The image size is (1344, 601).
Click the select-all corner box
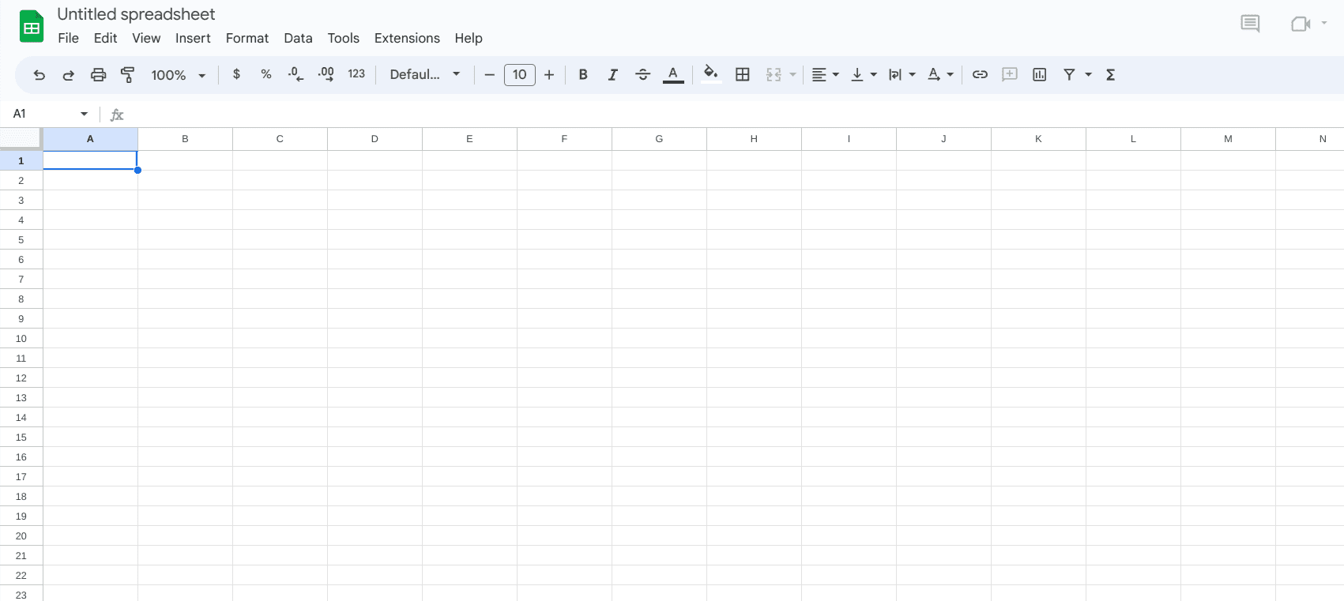pos(21,139)
